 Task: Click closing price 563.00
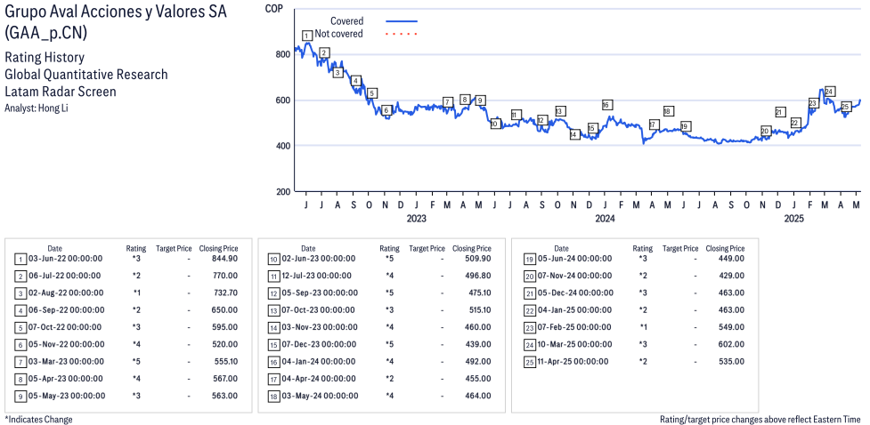pyautogui.click(x=225, y=396)
